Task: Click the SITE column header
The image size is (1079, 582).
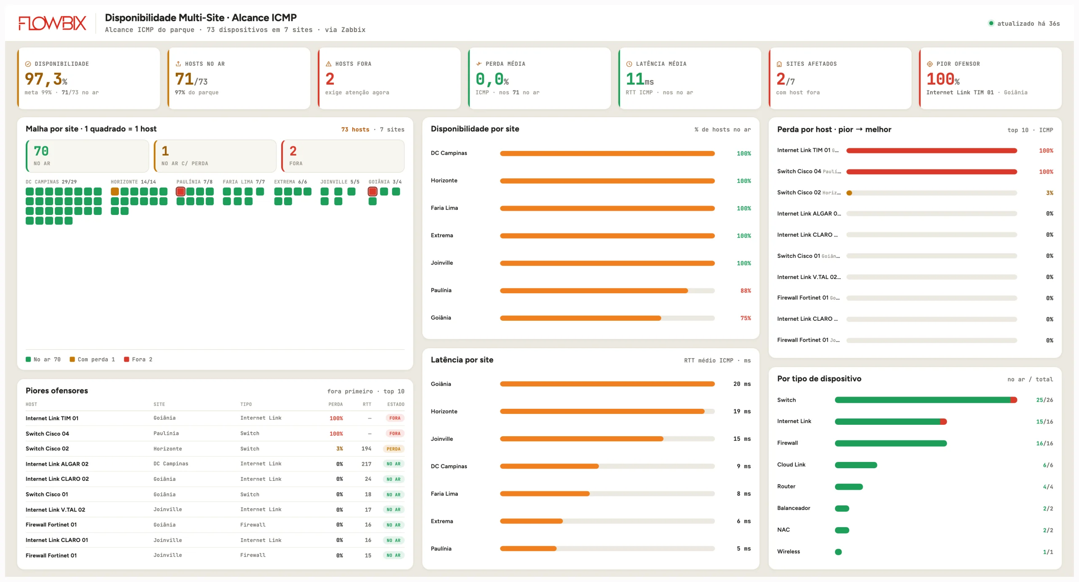Action: (159, 404)
